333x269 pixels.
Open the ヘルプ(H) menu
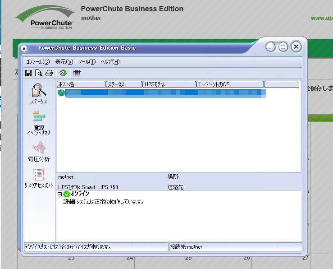tap(110, 62)
